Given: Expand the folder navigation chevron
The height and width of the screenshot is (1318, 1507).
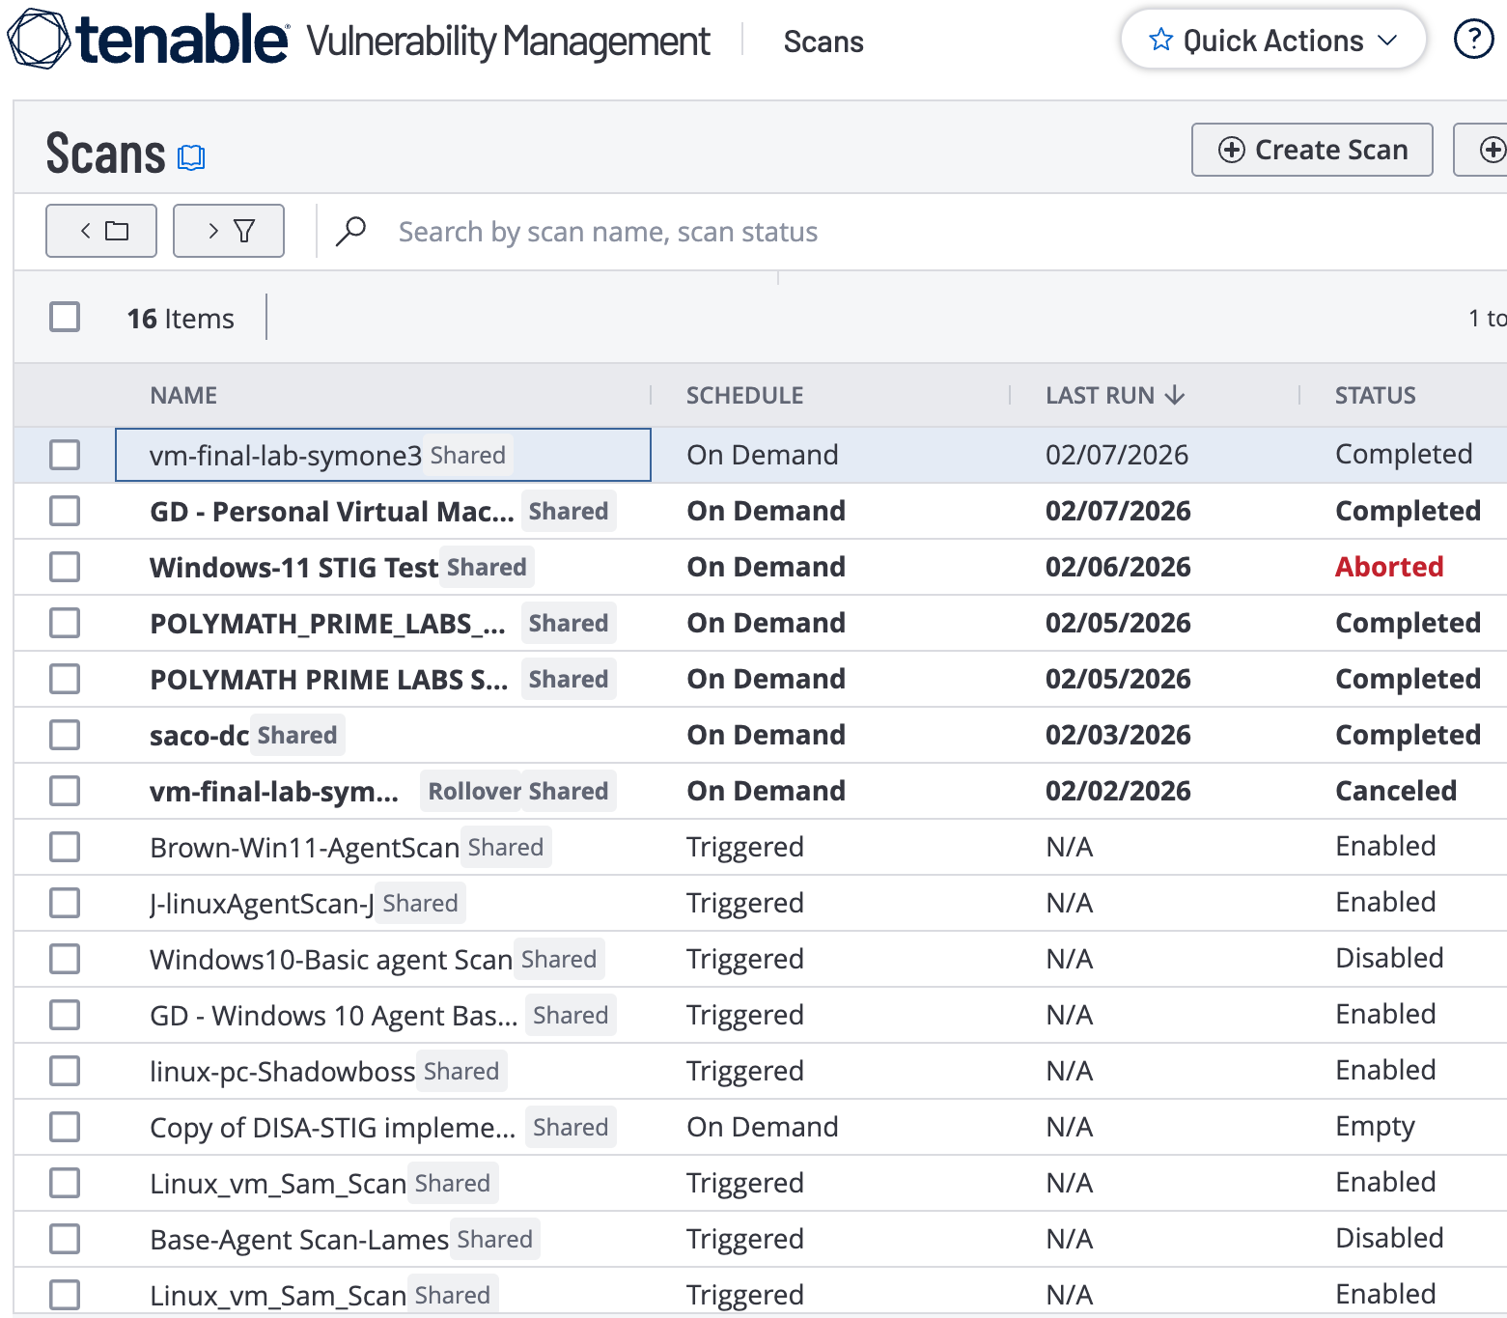Looking at the screenshot, I should click(87, 231).
